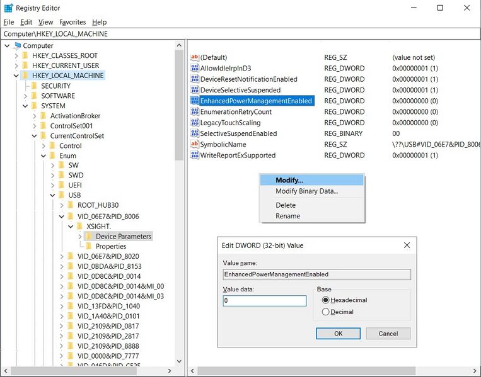Collapse HKEY_LOCAL_MACHINE key

(x=16, y=76)
